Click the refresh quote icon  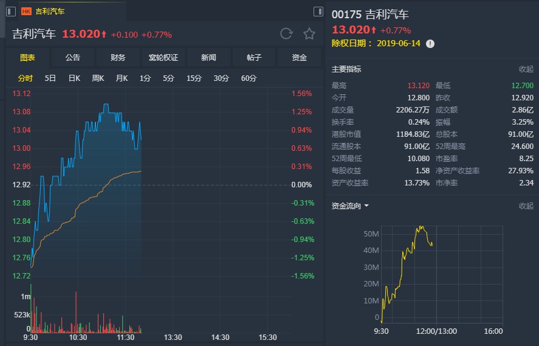tap(286, 34)
